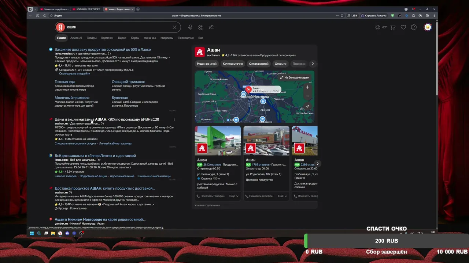Click inside the search field containing ашан
469x263 pixels.
coord(117,27)
